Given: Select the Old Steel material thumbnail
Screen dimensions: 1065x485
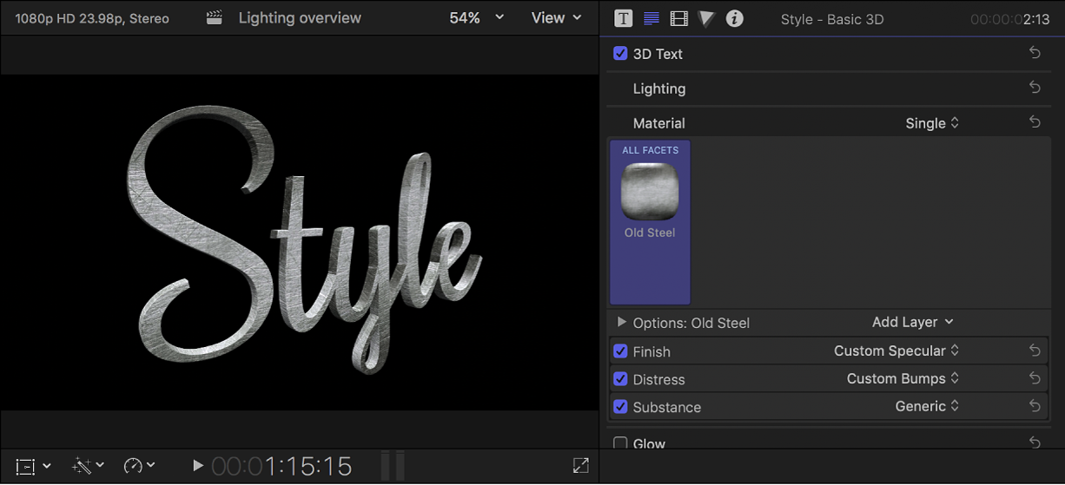Looking at the screenshot, I should point(650,191).
